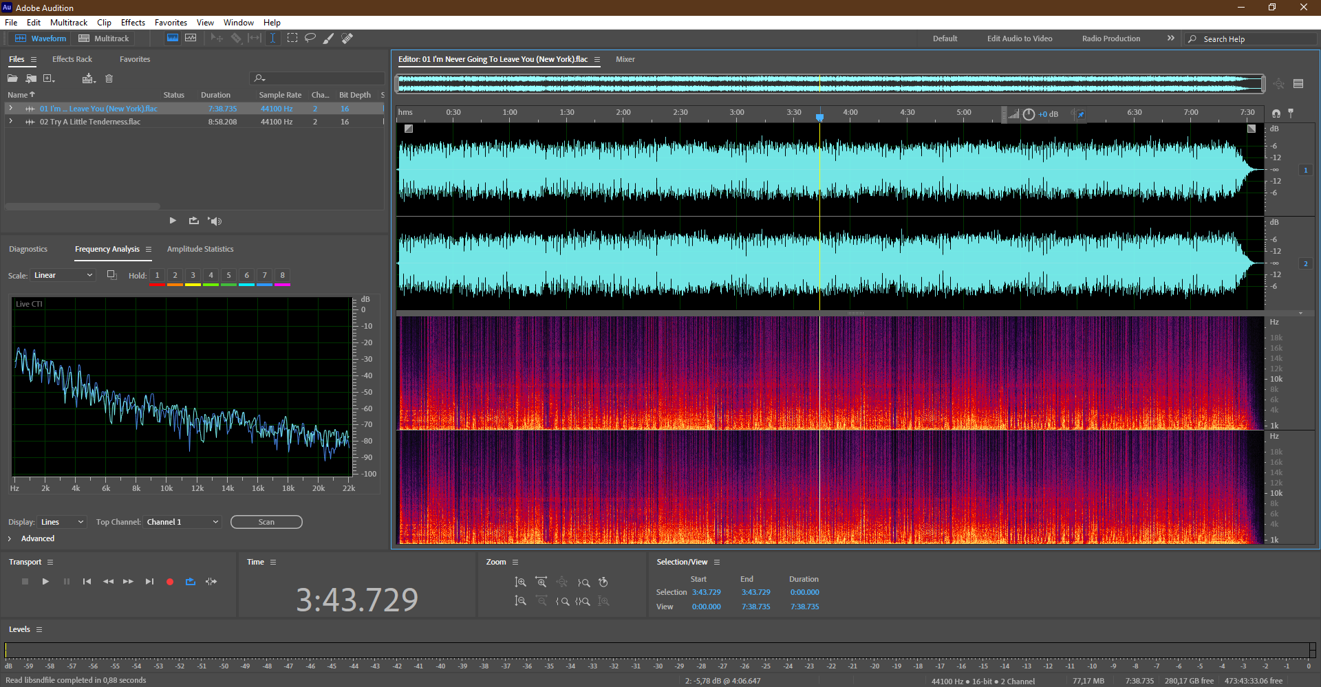This screenshot has height=687, width=1321.
Task: Click the Import File icon
Action: 31,78
